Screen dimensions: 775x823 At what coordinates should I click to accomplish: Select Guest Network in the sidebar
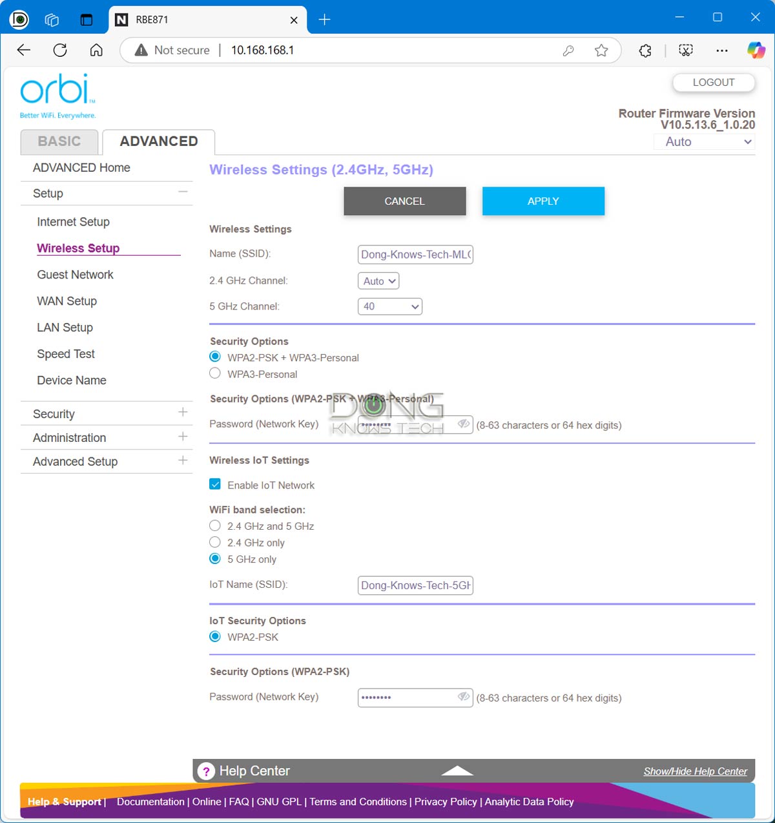(75, 274)
